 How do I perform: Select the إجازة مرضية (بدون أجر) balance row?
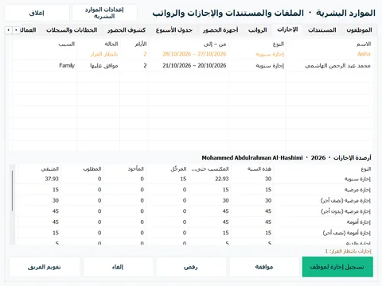pyautogui.click(x=193, y=211)
